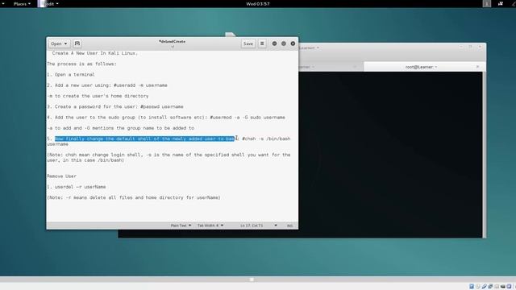Click the workspace indicator in top bar
This screenshot has width=516, height=290.
(487, 4)
